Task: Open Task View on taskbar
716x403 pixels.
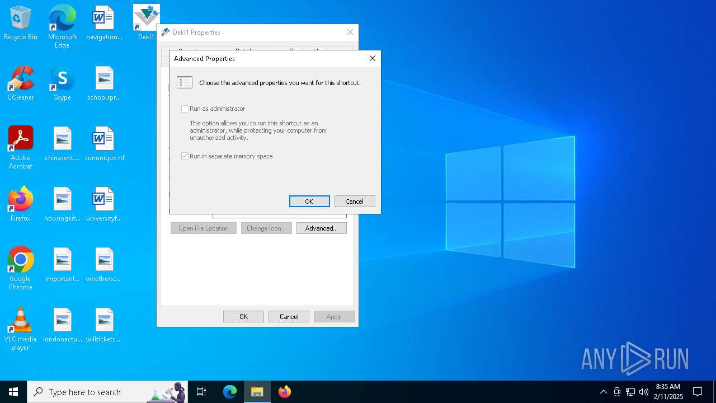Action: pos(201,392)
